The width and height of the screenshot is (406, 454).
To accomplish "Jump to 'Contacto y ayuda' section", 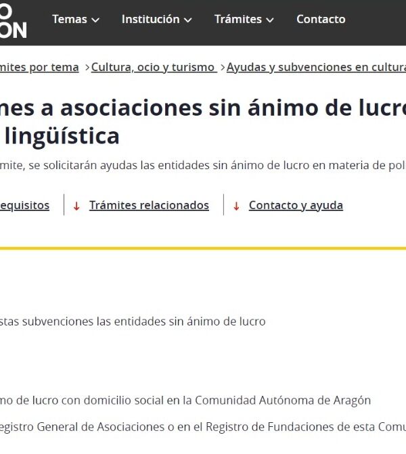I will [x=296, y=205].
